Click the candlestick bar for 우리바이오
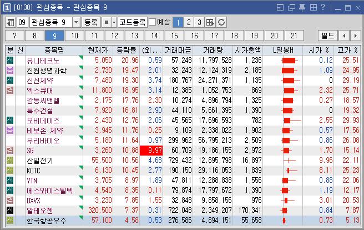 (290, 141)
